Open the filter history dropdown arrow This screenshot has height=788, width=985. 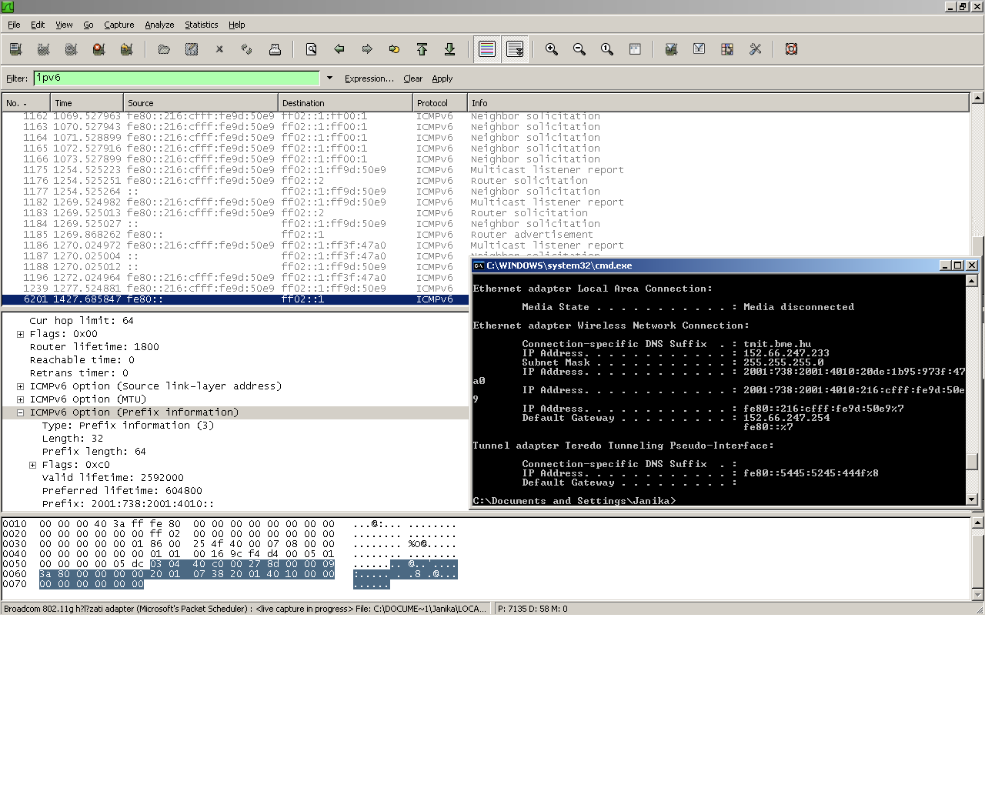tap(329, 78)
